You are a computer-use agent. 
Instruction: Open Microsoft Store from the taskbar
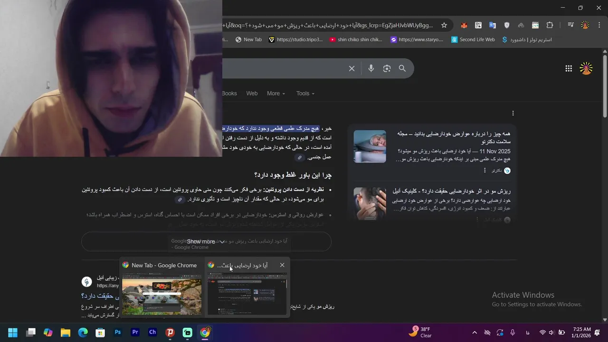pyautogui.click(x=100, y=332)
